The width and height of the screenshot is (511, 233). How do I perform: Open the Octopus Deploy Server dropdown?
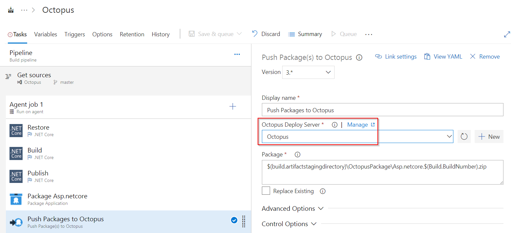click(357, 136)
